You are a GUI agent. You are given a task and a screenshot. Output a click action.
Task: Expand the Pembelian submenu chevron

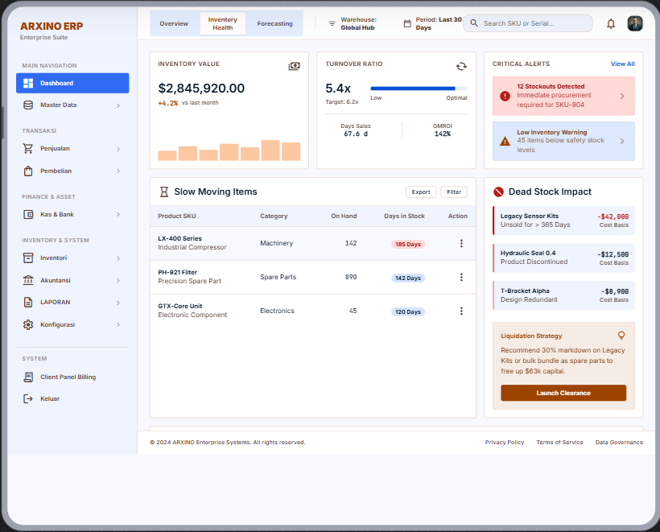tap(118, 171)
